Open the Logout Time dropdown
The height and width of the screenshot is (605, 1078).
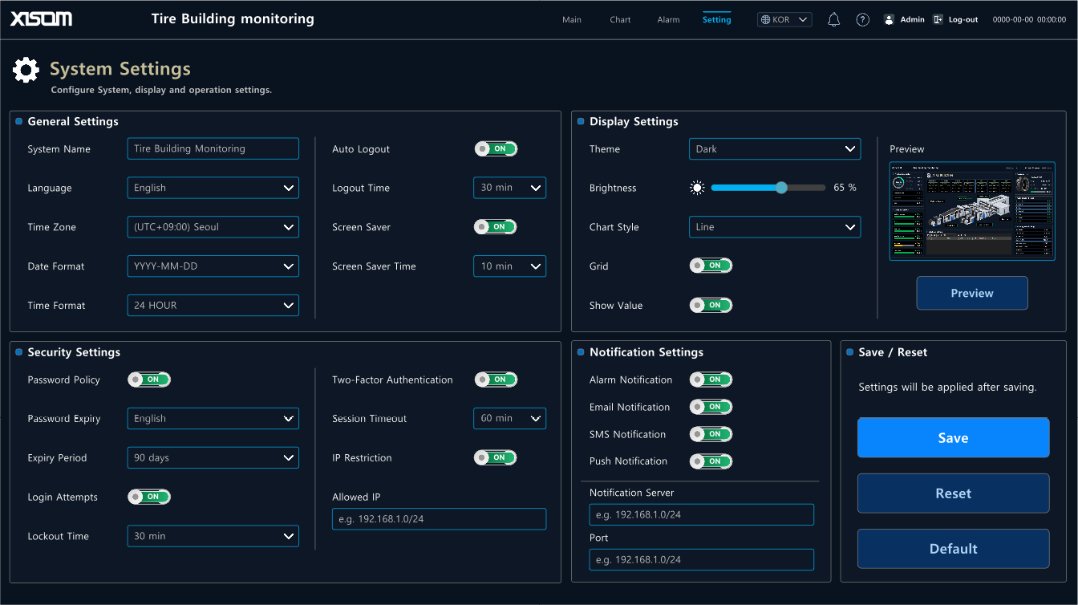tap(509, 188)
